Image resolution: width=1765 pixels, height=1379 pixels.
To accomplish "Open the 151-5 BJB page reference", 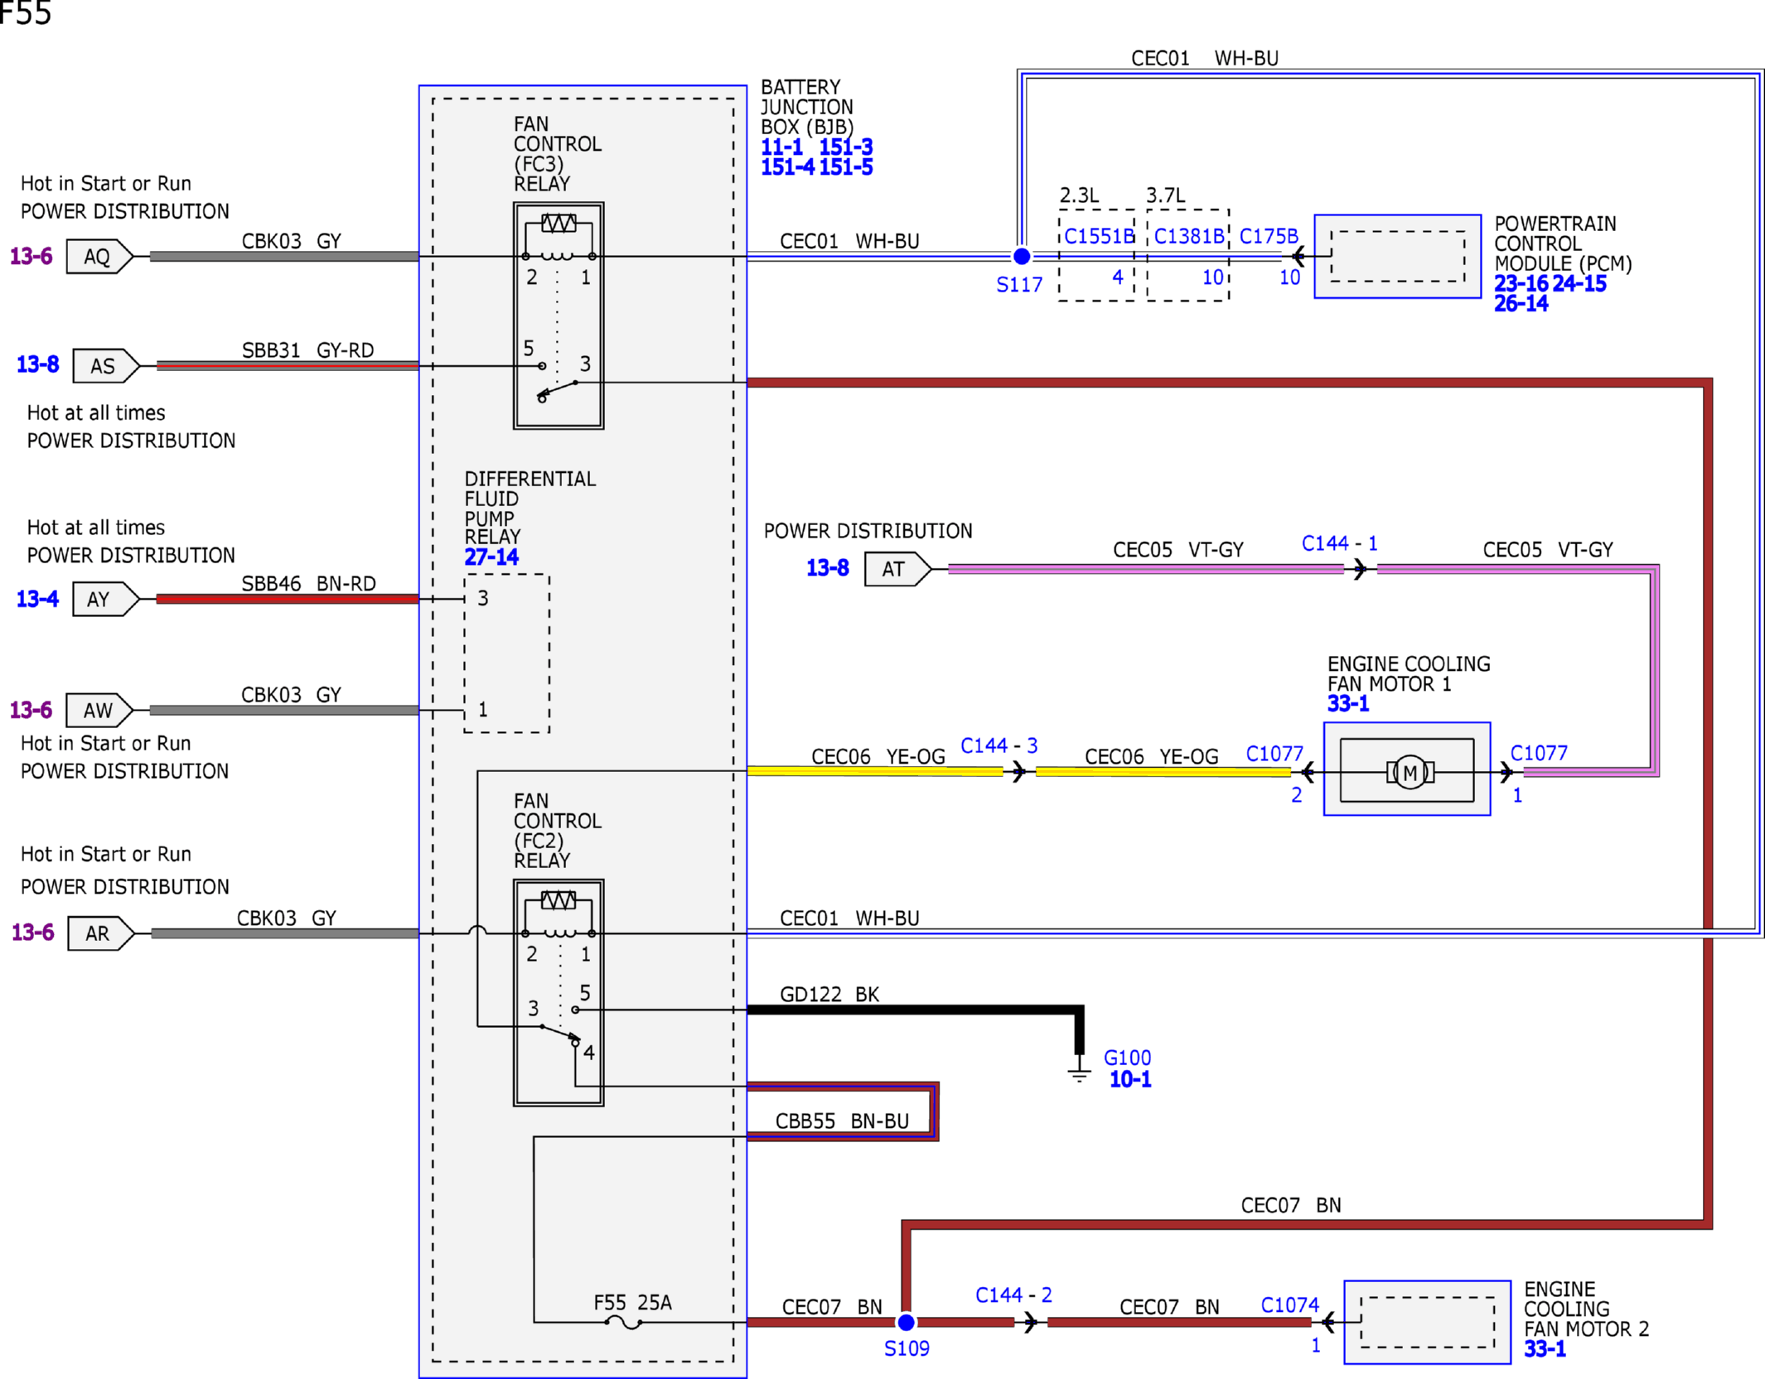I will 846,167.
